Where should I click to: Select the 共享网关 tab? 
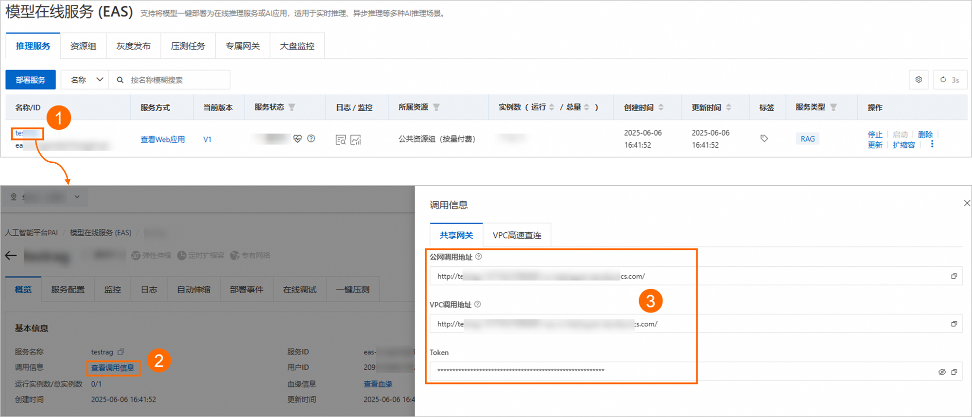pos(456,235)
